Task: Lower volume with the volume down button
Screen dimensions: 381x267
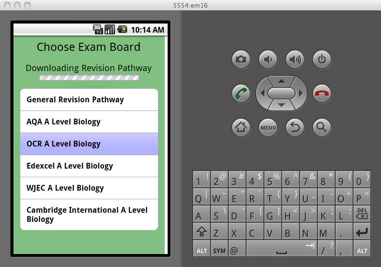Action: [268, 60]
